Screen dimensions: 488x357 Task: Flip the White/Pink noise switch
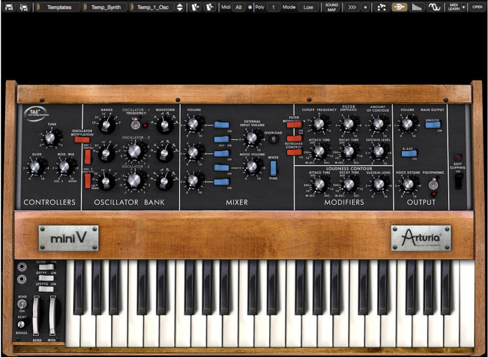(x=273, y=168)
